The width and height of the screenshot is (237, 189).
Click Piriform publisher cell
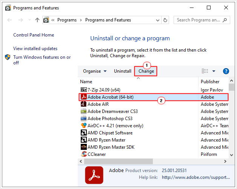(x=209, y=154)
